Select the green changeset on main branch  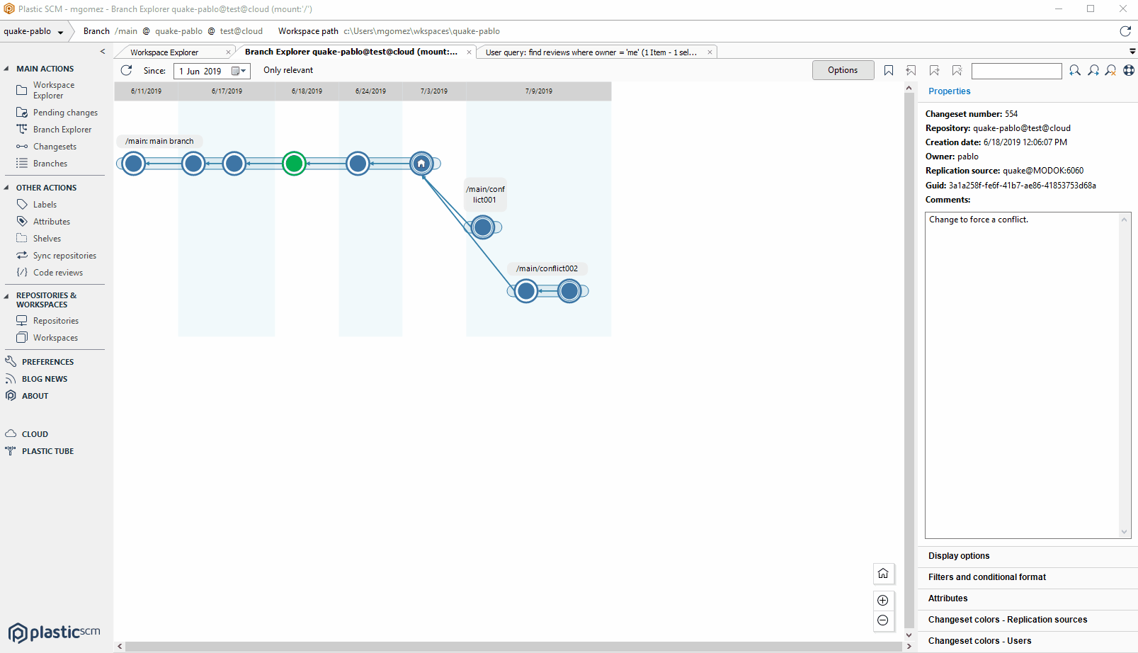tap(294, 164)
